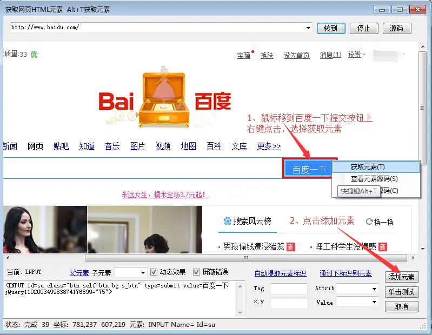Open the 音乐 navigation link
This screenshot has height=335, width=432.
click(112, 146)
